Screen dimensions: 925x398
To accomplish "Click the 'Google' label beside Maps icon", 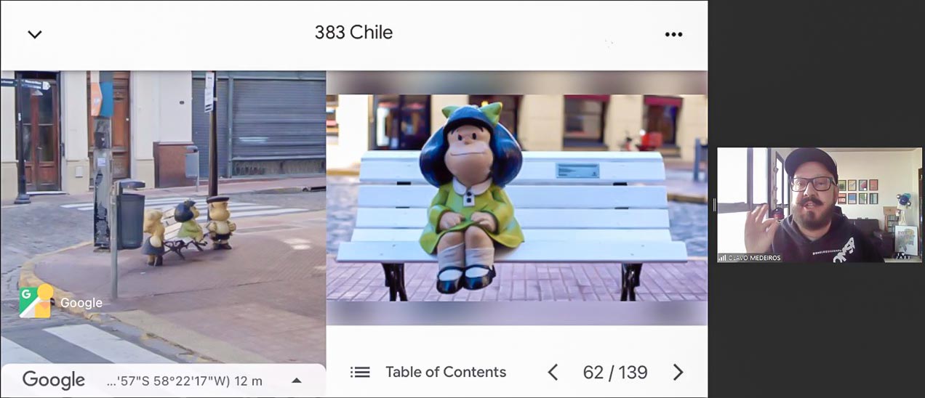I will (81, 304).
